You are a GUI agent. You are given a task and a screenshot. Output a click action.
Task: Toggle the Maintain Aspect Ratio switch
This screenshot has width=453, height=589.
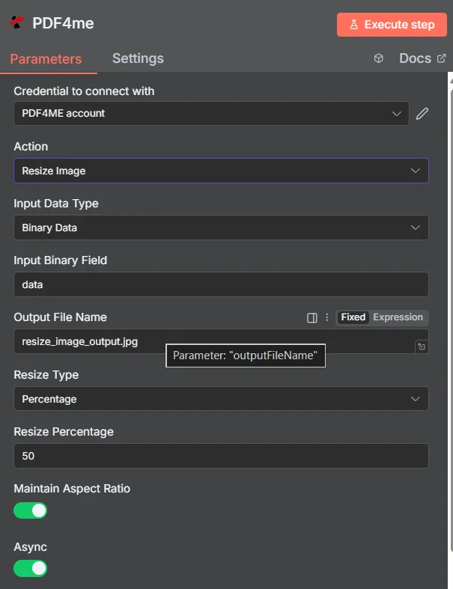click(x=31, y=510)
